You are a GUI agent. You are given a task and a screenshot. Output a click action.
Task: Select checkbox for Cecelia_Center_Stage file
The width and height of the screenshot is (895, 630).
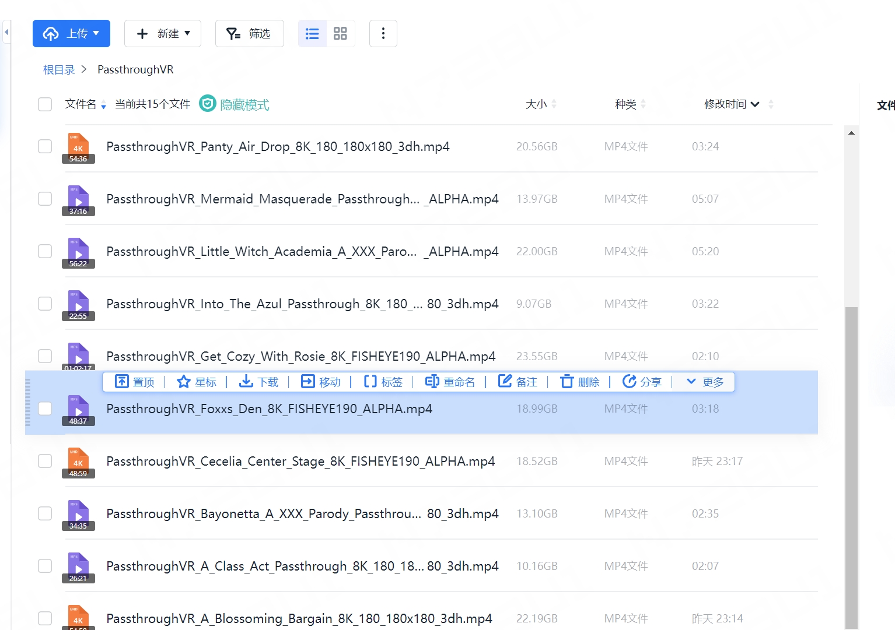(45, 461)
